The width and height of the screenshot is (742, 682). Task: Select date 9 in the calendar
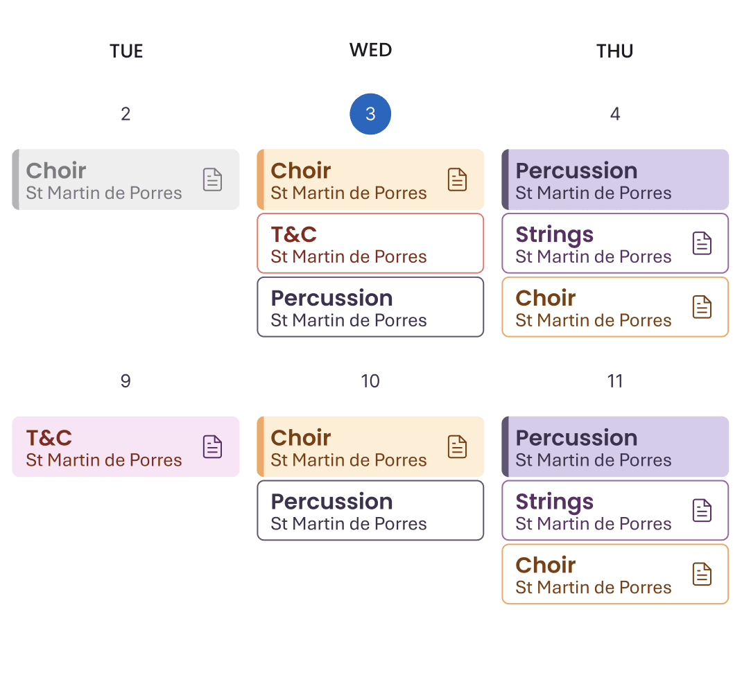click(126, 381)
